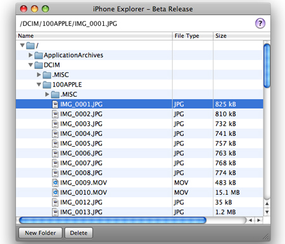285x244 pixels.
Task: Click the scroll down arrow
Action: point(267,212)
